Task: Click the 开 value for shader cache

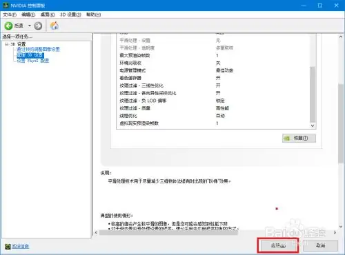Action: (218, 78)
